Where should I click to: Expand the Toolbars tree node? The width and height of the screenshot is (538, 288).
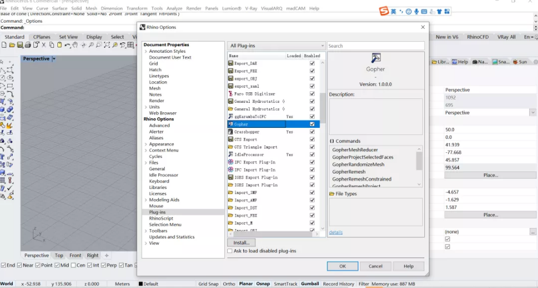pos(146,231)
